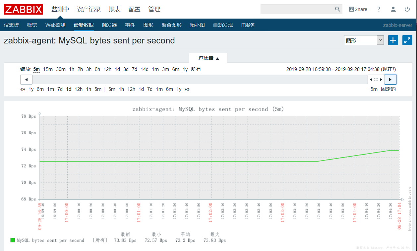
Task: Jump forward with »» navigation link
Action: click(x=187, y=89)
